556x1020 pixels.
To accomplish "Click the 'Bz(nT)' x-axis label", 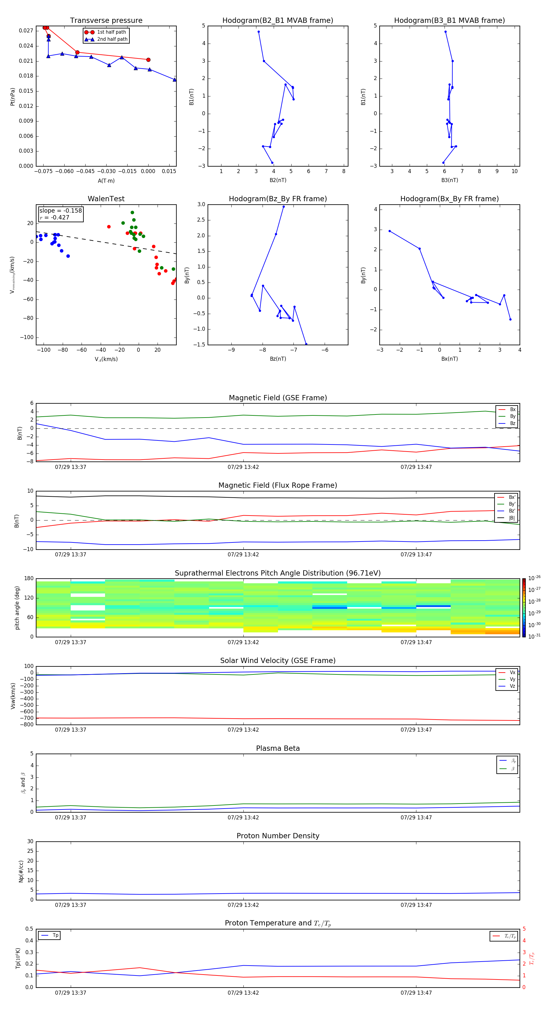I will click(x=278, y=359).
